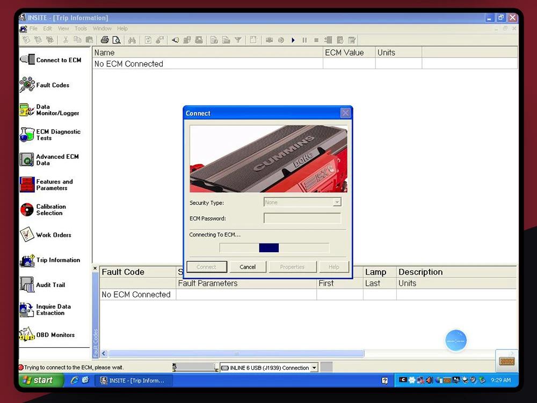Viewport: 537px width, 403px height.
Task: Cancel the ECM connection dialog
Action: (248, 267)
